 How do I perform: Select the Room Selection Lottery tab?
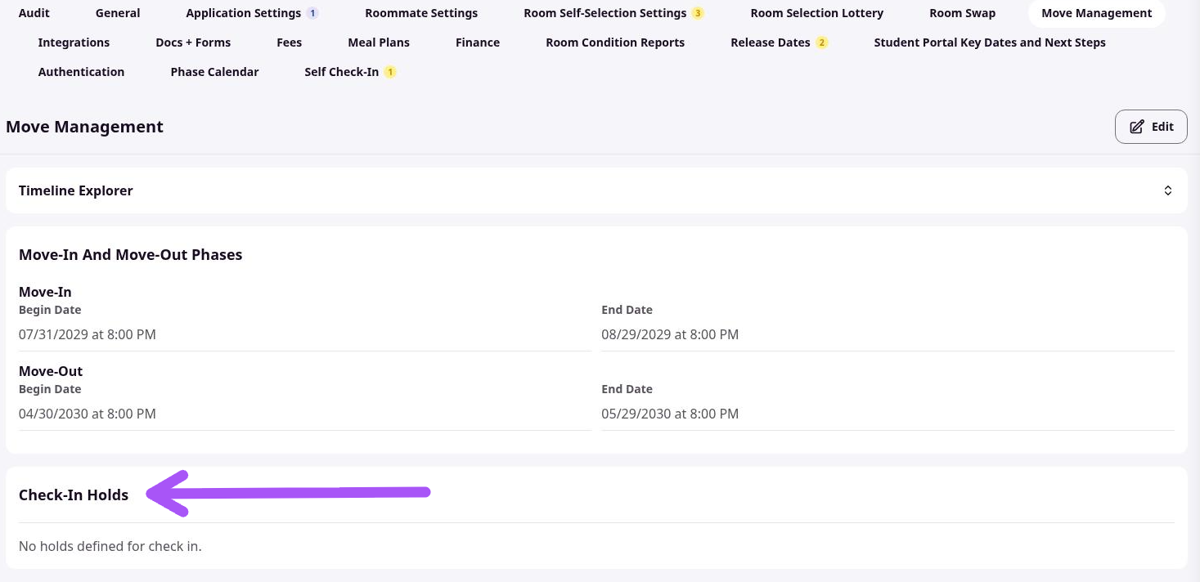(x=816, y=13)
